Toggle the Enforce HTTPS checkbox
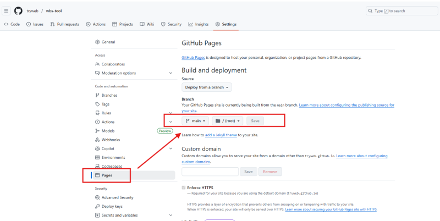The width and height of the screenshot is (440, 221). (184, 187)
